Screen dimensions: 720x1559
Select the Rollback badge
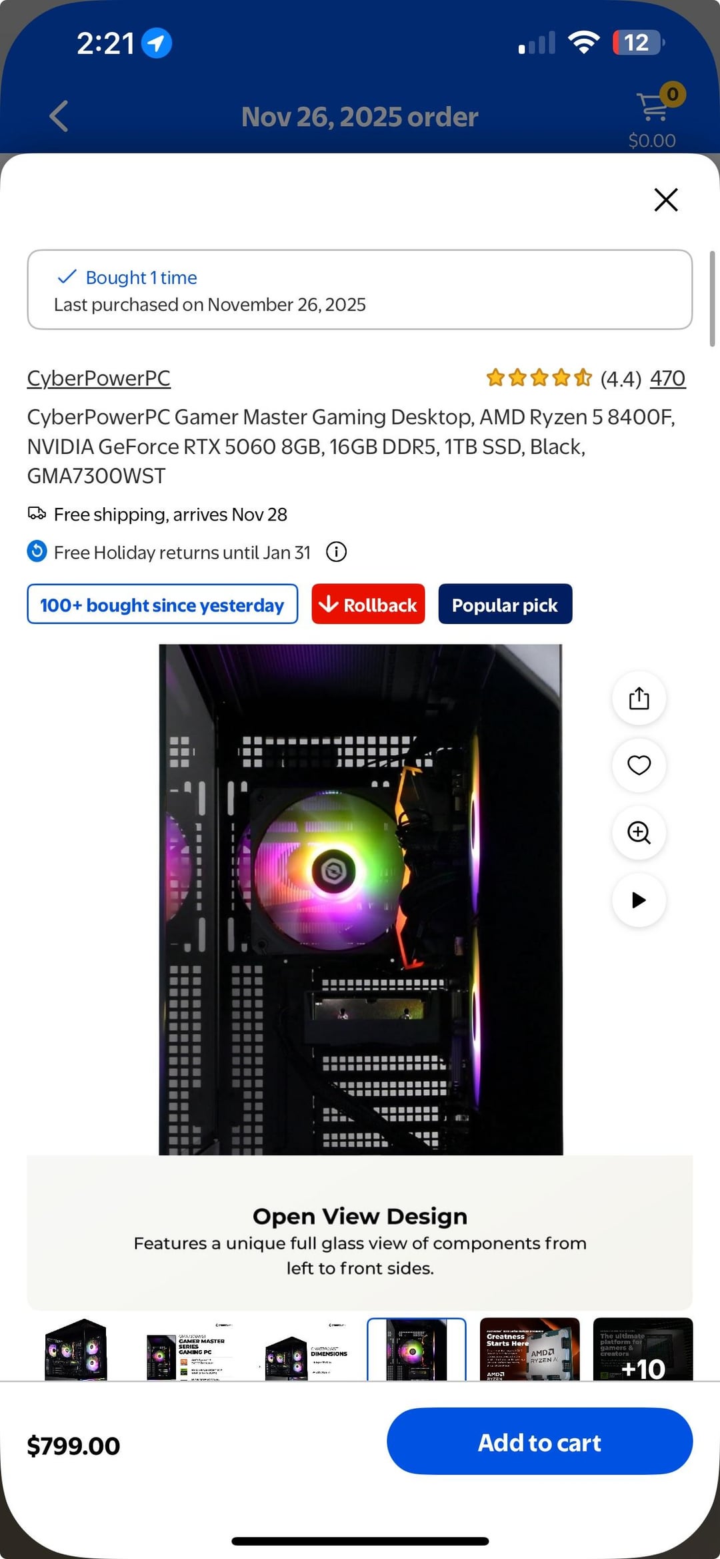point(368,604)
